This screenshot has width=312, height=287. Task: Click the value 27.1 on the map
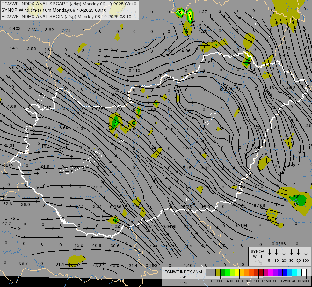[x=79, y=206]
